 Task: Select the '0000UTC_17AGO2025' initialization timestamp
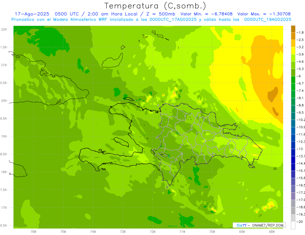pos(173,20)
